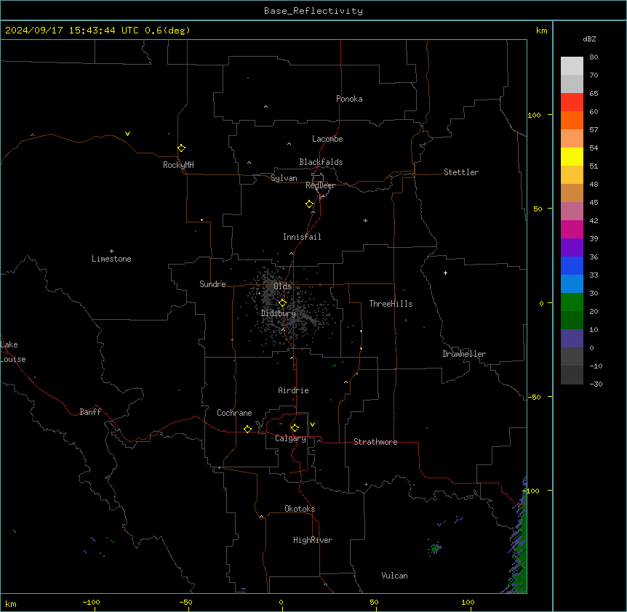Click the Base_Reflectivity title
The width and height of the screenshot is (627, 612).
(x=313, y=11)
